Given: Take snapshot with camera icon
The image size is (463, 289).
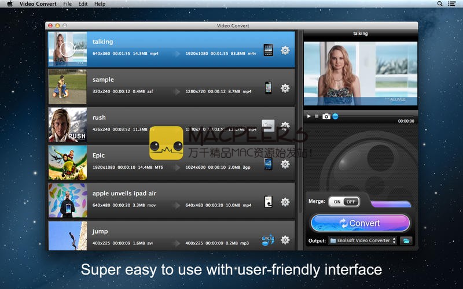Looking at the screenshot, I should point(326,117).
